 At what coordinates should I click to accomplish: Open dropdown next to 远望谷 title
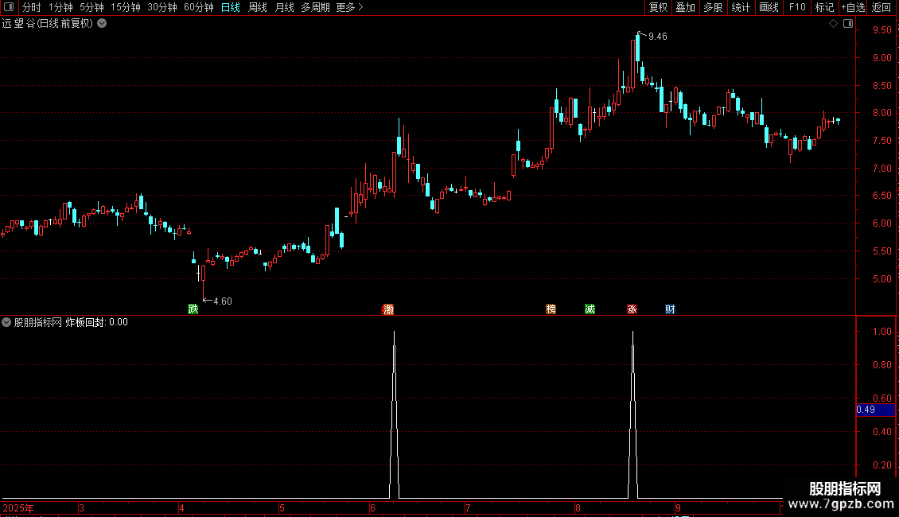[x=102, y=24]
